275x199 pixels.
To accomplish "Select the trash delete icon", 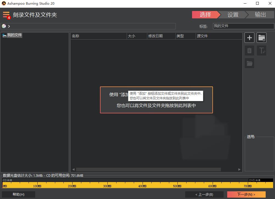I will pyautogui.click(x=249, y=51).
